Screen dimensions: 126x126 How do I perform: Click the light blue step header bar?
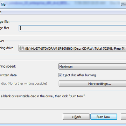tap(63, 12)
